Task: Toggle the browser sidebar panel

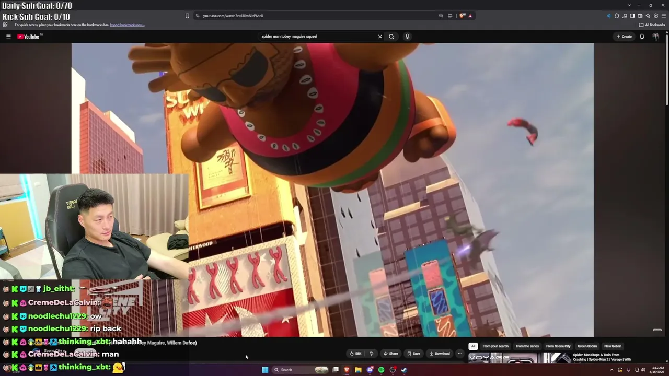Action: (632, 16)
